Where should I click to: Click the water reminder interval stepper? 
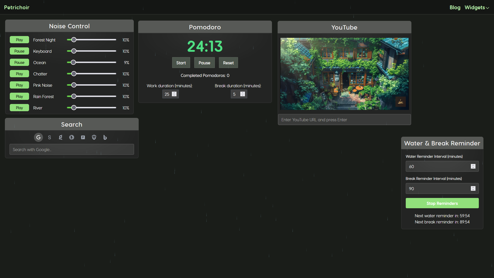[x=473, y=166]
